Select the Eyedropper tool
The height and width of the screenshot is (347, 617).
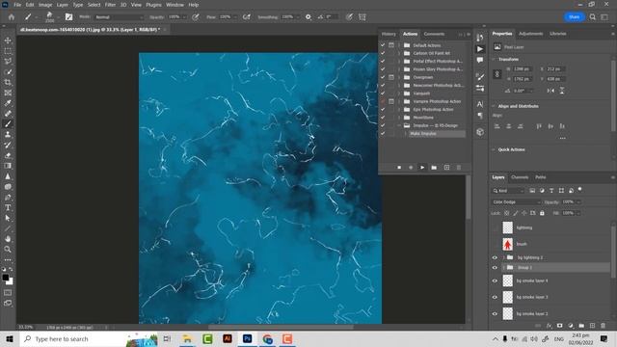pyautogui.click(x=8, y=103)
